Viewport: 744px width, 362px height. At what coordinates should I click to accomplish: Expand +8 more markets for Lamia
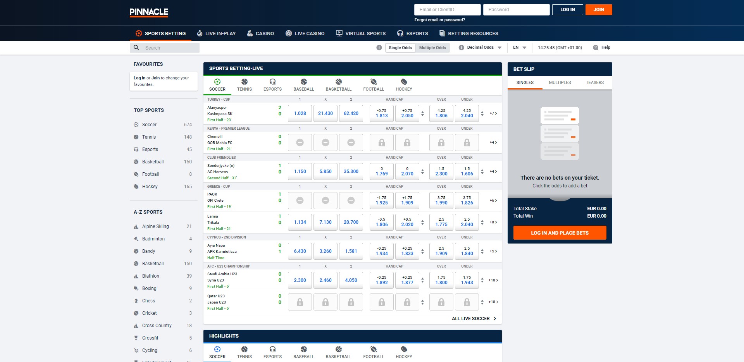[493, 222]
